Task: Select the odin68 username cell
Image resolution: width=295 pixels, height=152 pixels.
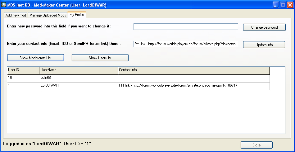Action: tap(79, 78)
